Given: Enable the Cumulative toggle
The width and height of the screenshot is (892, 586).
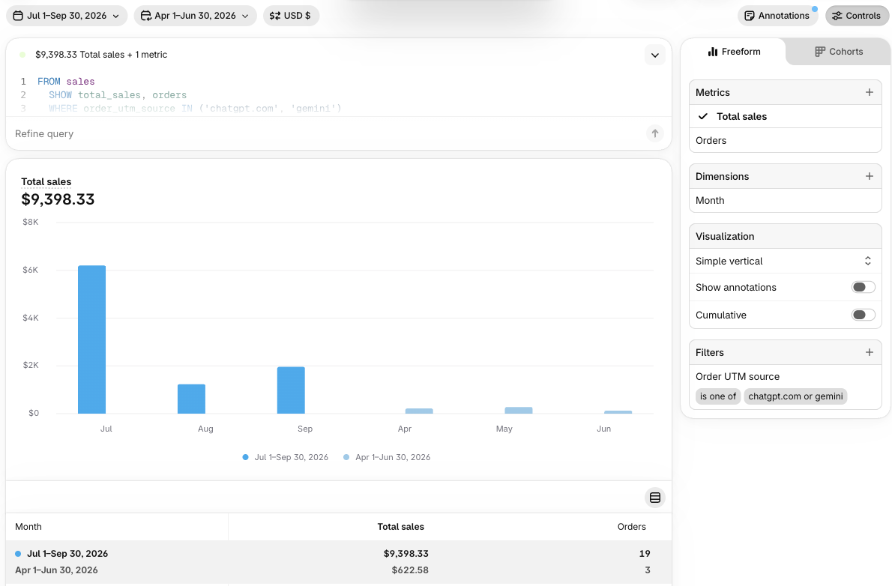Looking at the screenshot, I should click(x=863, y=315).
